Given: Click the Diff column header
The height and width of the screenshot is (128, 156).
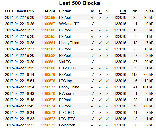Looking at the screenshot, I should coord(123,11).
